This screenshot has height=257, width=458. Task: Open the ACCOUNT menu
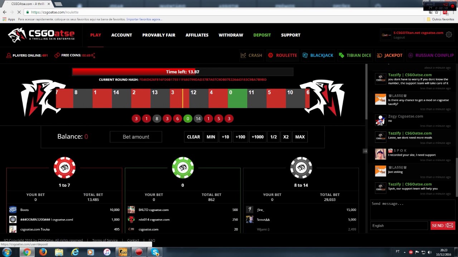click(122, 35)
